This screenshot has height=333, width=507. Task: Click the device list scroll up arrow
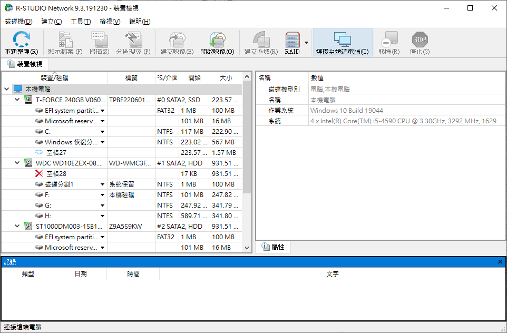[x=247, y=76]
